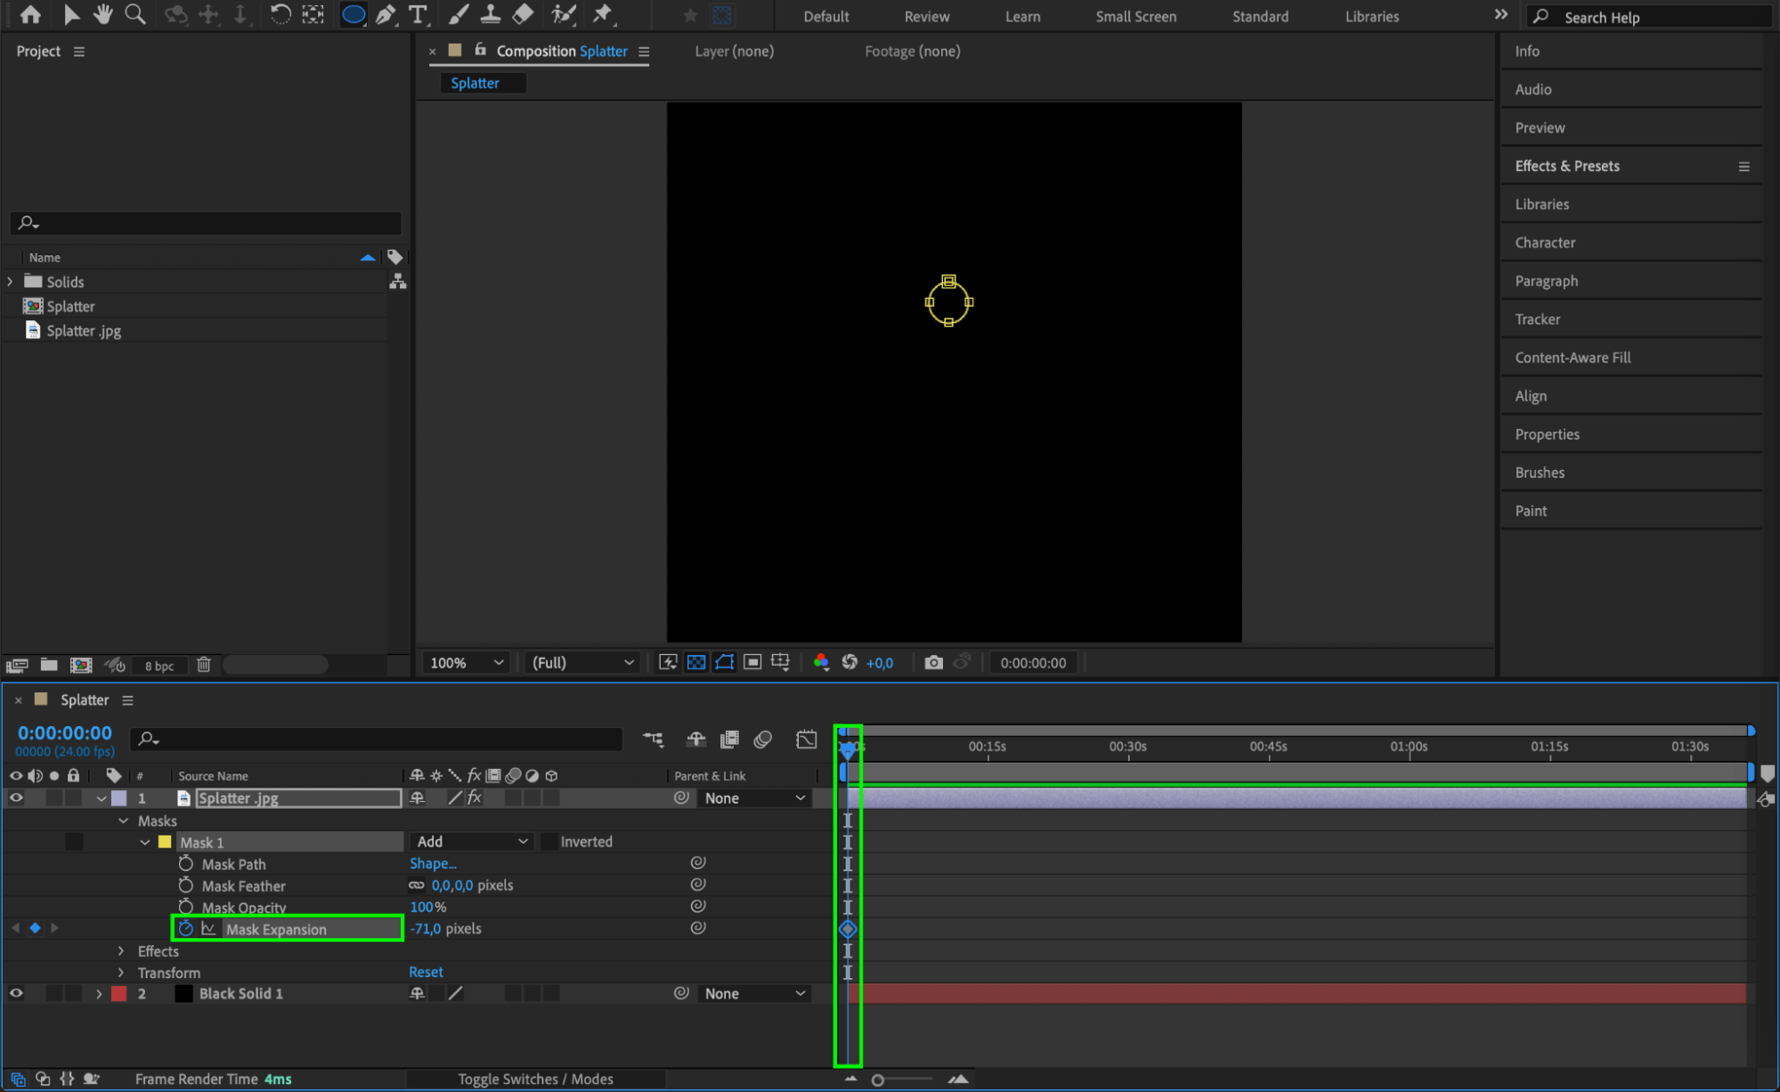Screen dimensions: 1780x1092
Task: Click the yellow Mask 1 color swatch
Action: point(165,842)
